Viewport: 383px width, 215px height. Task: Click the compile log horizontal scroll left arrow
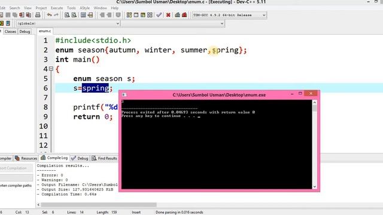[x=38, y=204]
